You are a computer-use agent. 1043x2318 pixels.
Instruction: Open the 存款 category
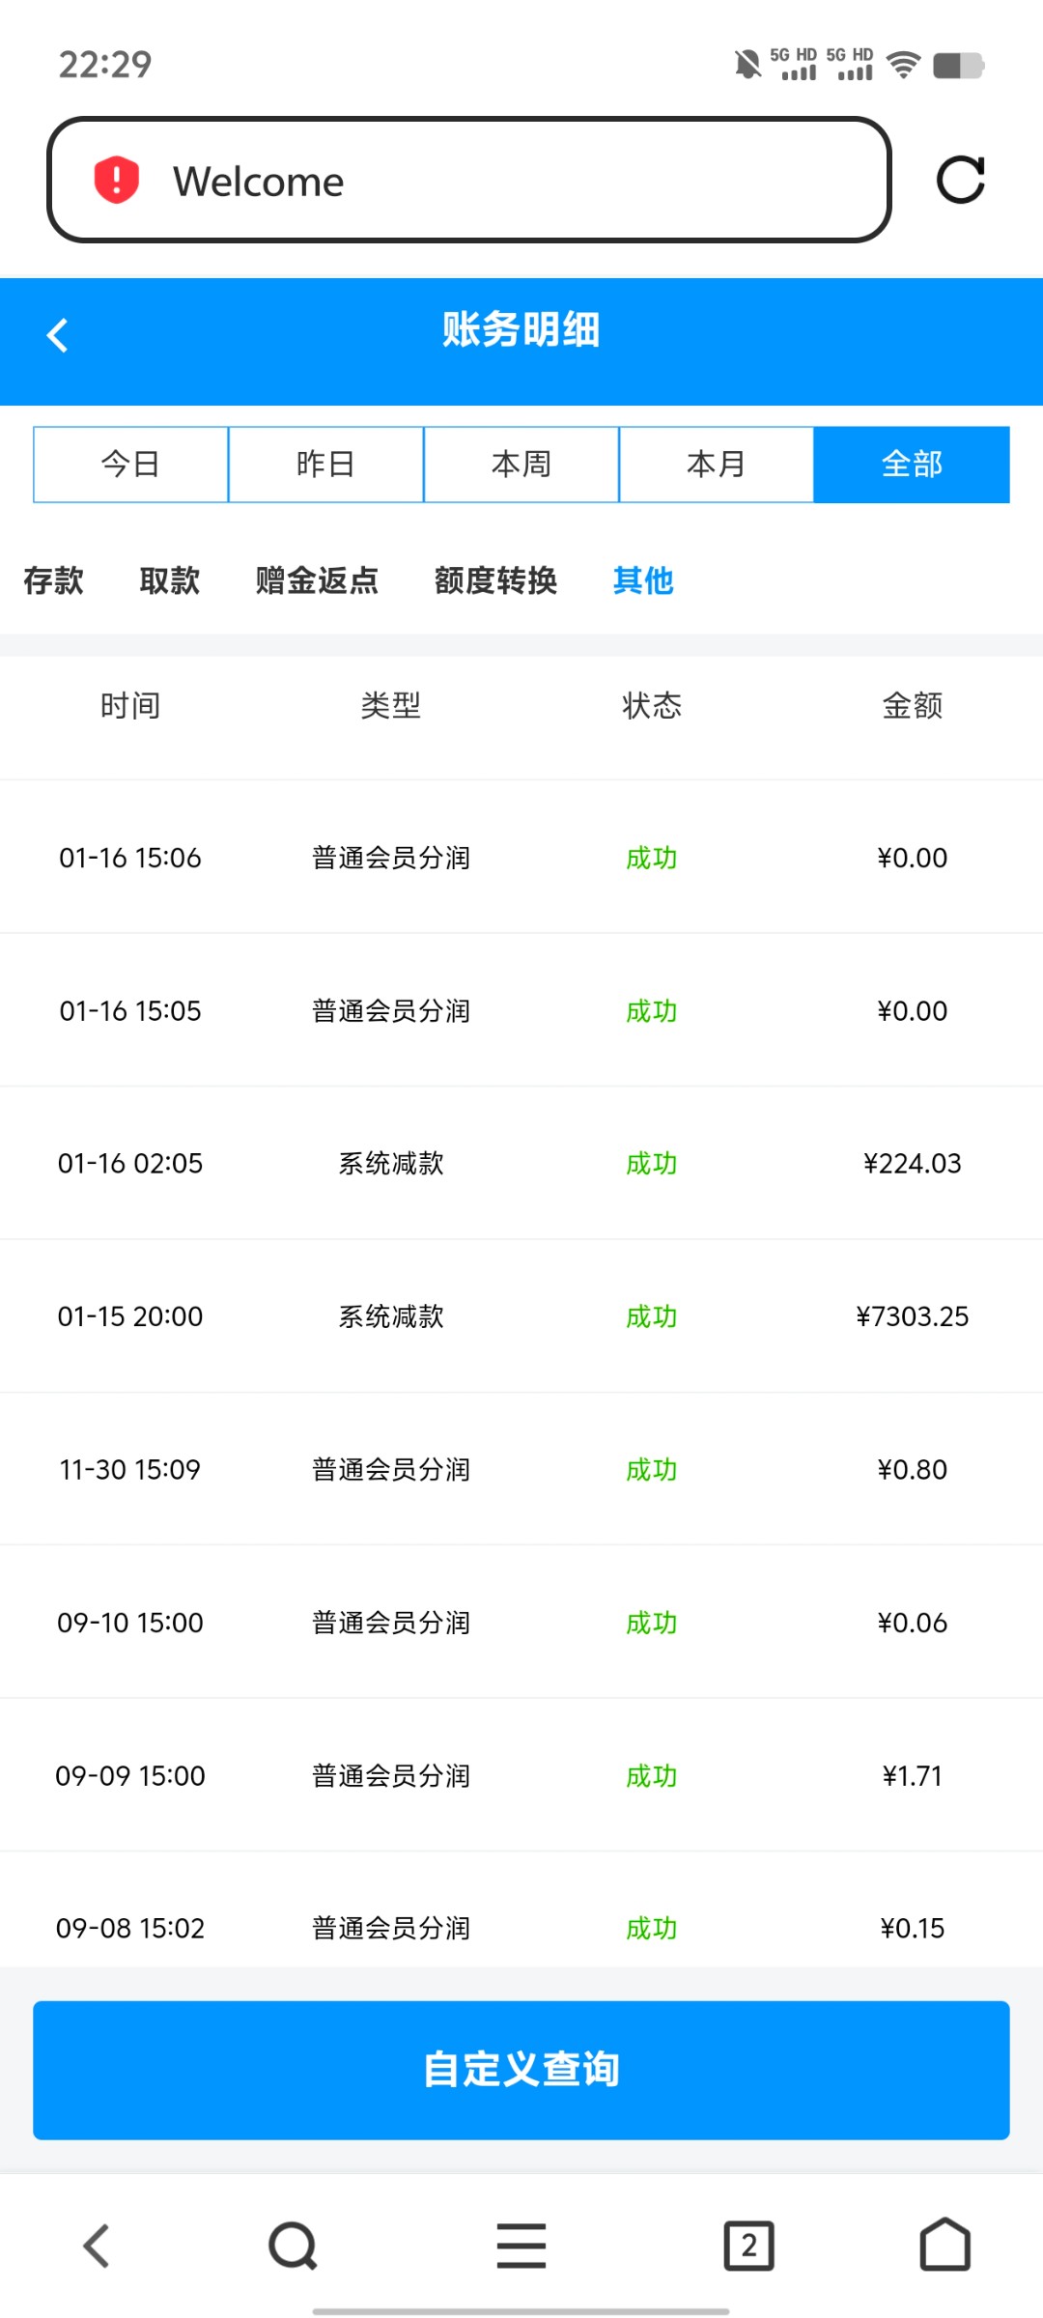54,580
